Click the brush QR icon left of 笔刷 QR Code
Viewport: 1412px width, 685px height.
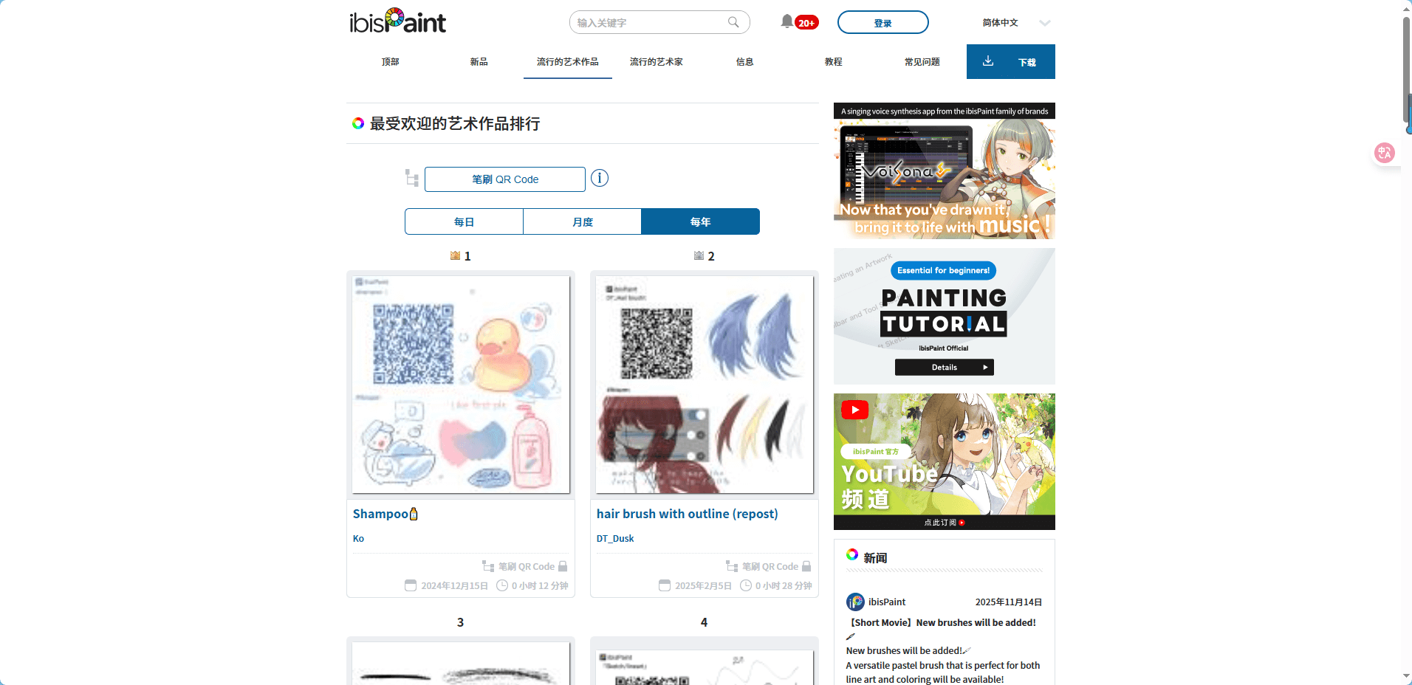click(411, 179)
